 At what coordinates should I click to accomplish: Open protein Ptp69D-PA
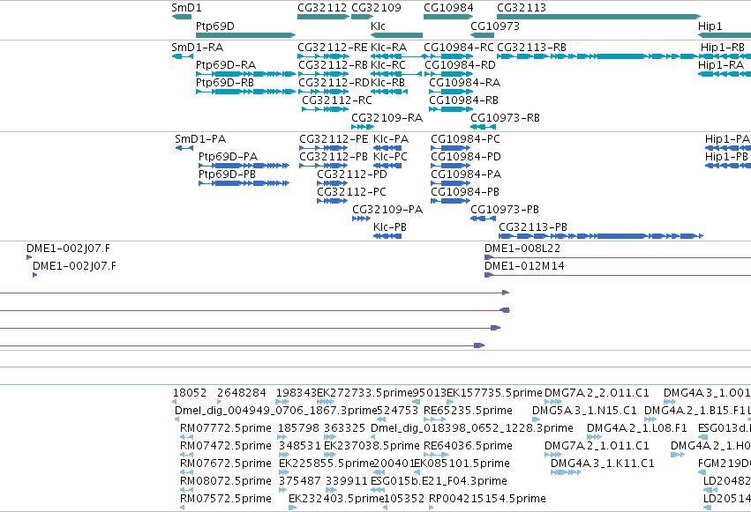(228, 157)
